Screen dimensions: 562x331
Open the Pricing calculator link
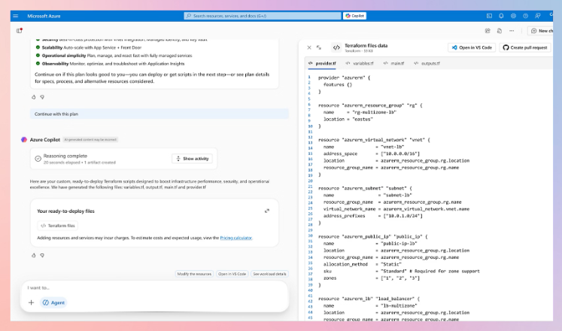tap(235, 238)
